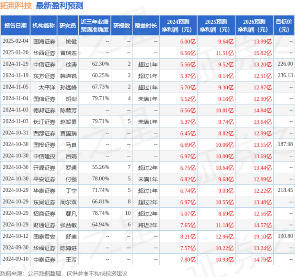The image size is (295, 277).
Task: Select the 开源证券 institution cell
Action: [44, 168]
